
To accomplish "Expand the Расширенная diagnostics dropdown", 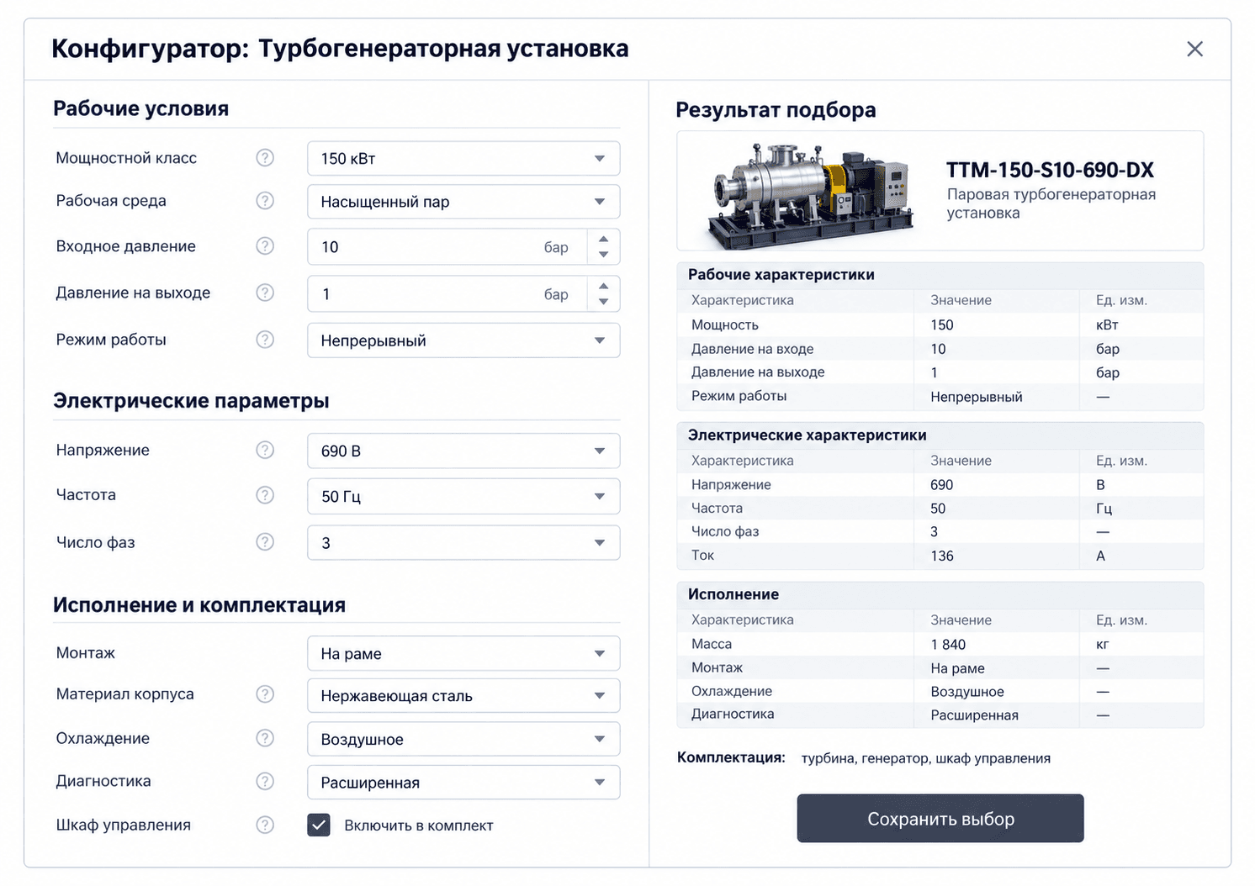I will (x=463, y=782).
